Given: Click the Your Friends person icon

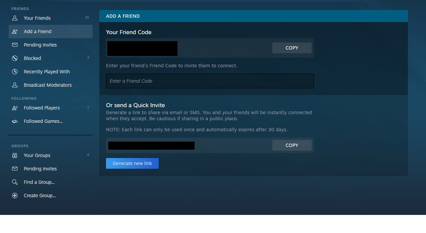Looking at the screenshot, I should point(15,18).
